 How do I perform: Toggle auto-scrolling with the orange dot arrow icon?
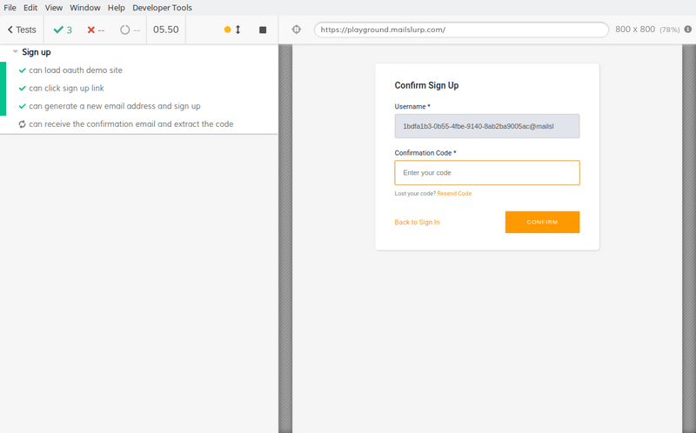coord(232,30)
